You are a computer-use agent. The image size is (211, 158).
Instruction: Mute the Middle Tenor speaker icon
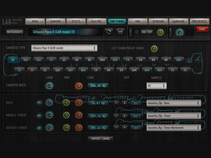(39, 116)
